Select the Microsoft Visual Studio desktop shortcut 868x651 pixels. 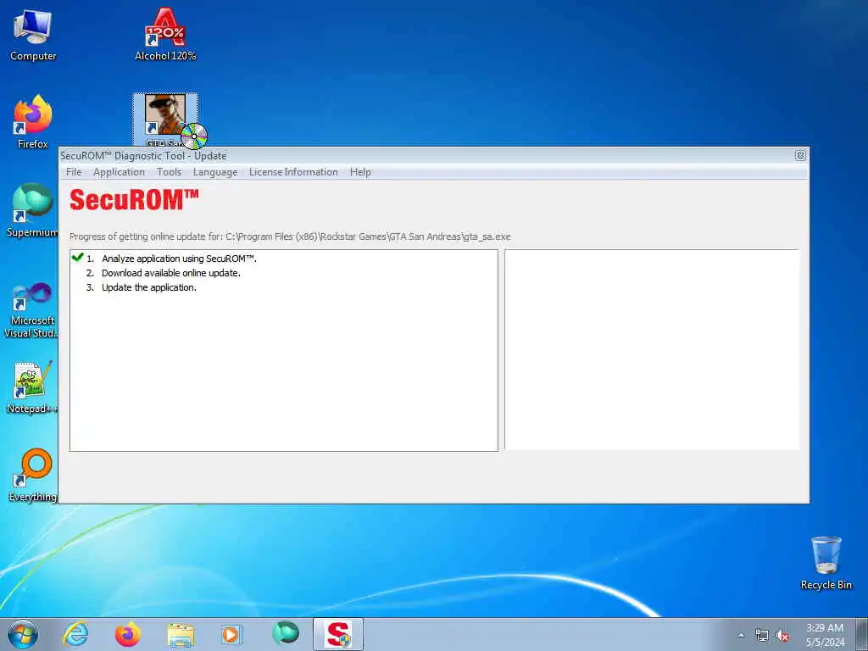click(31, 310)
